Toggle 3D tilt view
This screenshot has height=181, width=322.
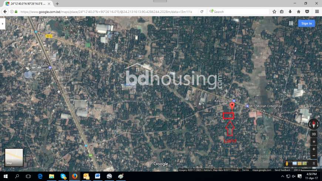pos(313,134)
